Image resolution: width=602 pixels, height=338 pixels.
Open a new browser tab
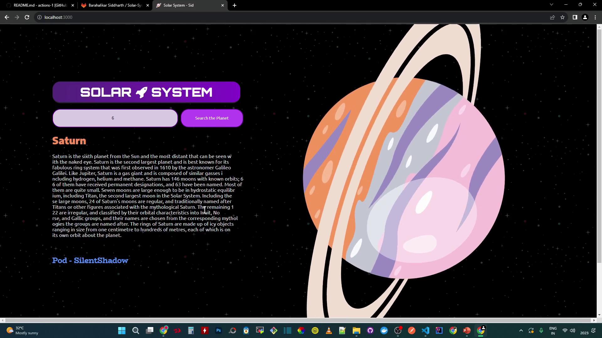[234, 5]
